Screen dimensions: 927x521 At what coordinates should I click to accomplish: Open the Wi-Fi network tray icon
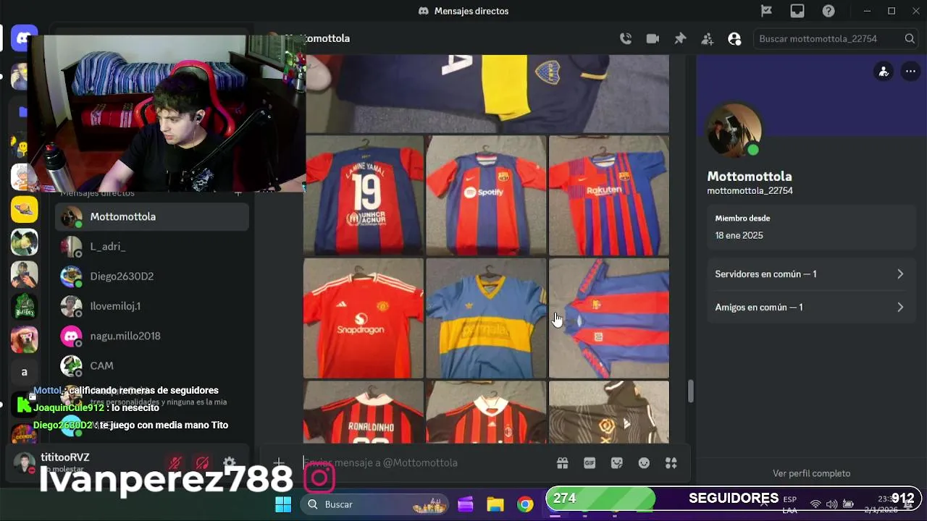click(815, 504)
